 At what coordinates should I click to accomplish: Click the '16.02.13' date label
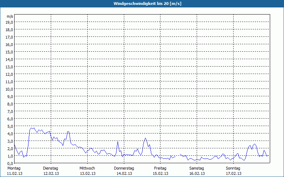[197, 173]
